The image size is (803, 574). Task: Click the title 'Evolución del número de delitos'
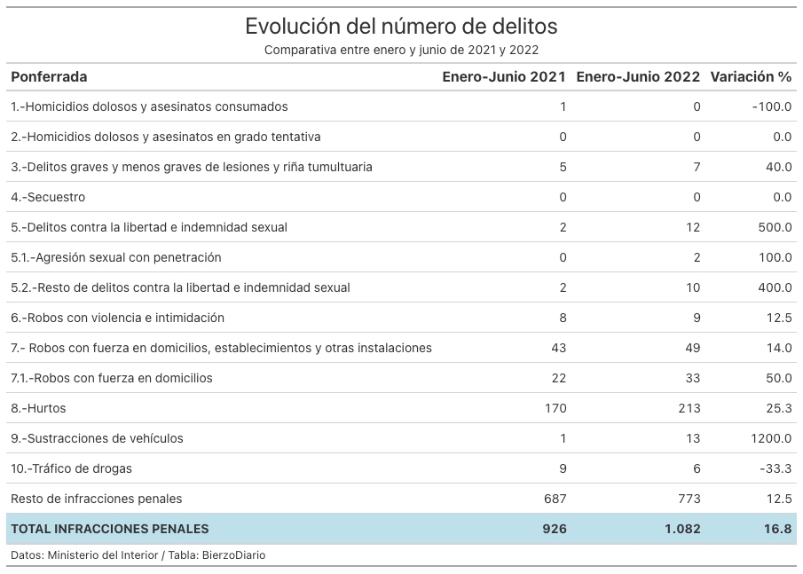[x=401, y=26]
